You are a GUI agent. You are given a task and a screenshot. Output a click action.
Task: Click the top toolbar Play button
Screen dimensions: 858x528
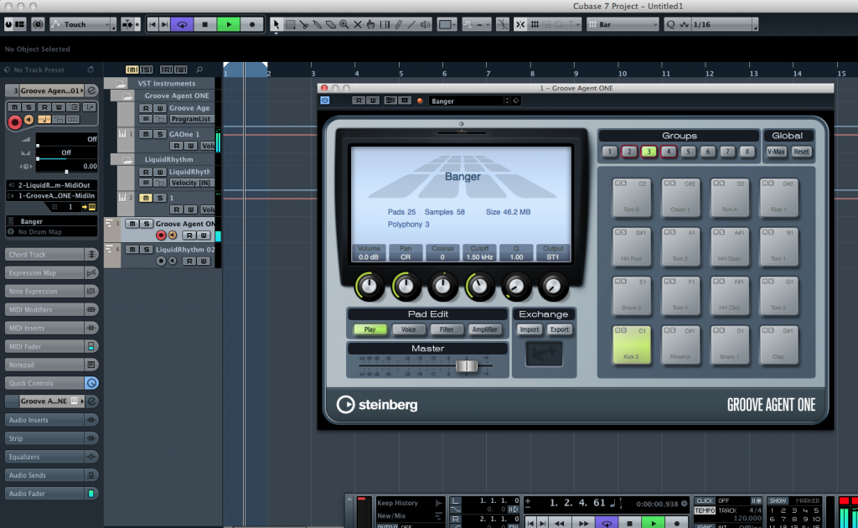point(228,24)
